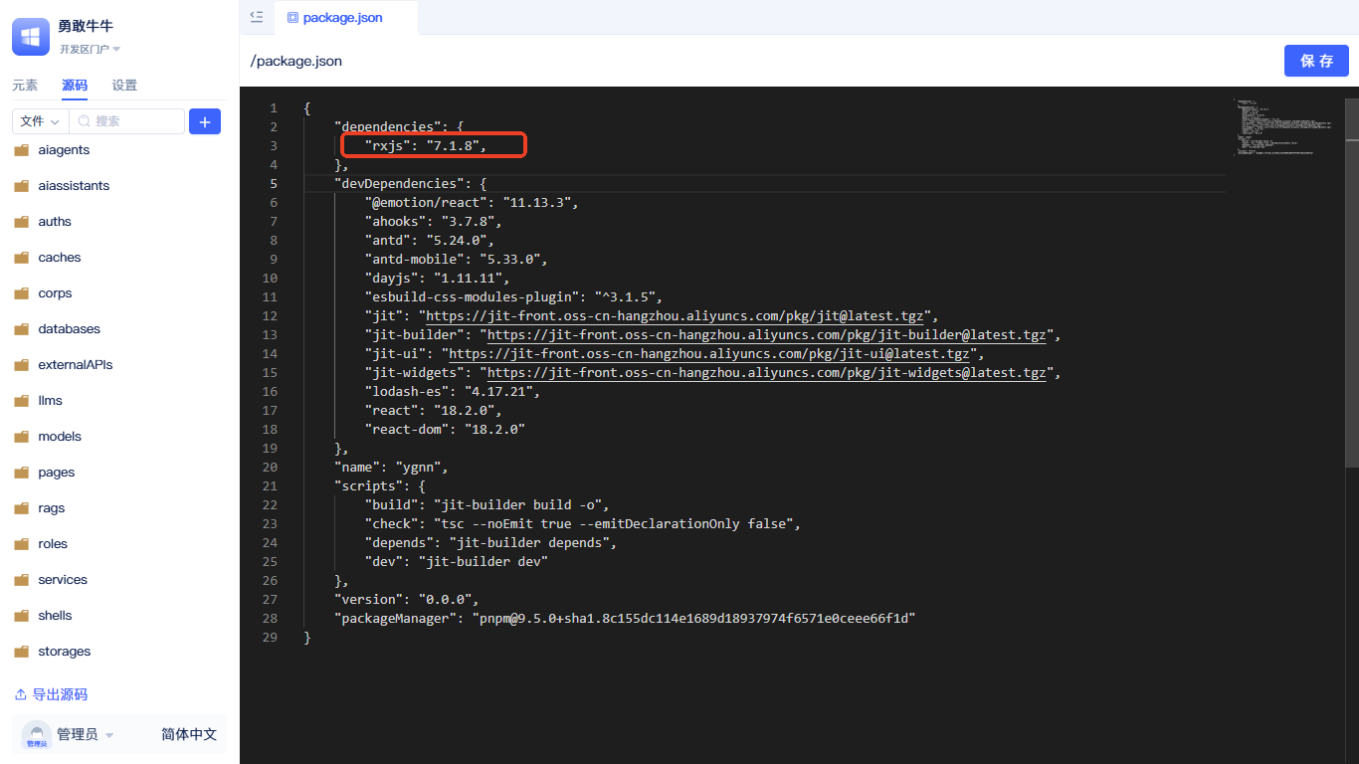Click the "lodash-es" dependency text
The image size is (1359, 764).
pyautogui.click(x=407, y=392)
